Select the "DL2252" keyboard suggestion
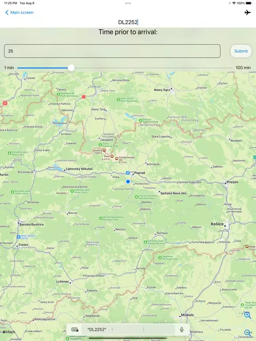This screenshot has width=256, height=341. point(96,330)
